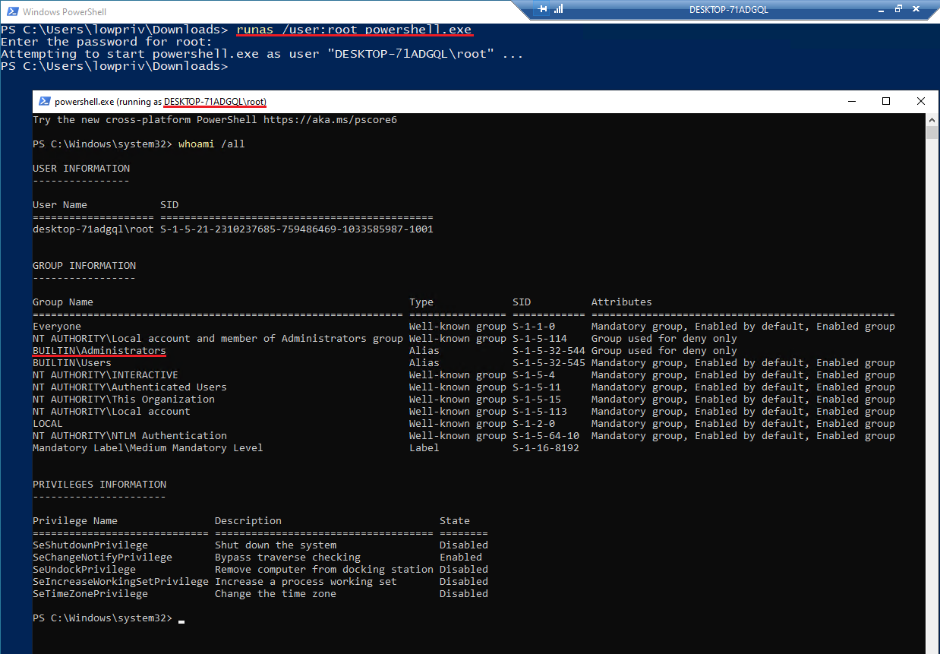Click the LOCAL group name
The height and width of the screenshot is (654, 940).
(x=48, y=424)
